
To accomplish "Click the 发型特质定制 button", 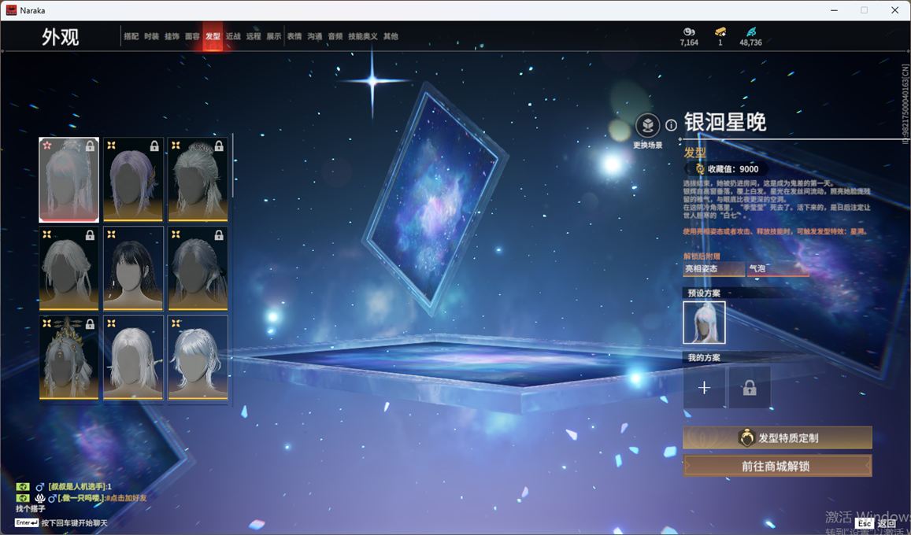I will click(777, 438).
